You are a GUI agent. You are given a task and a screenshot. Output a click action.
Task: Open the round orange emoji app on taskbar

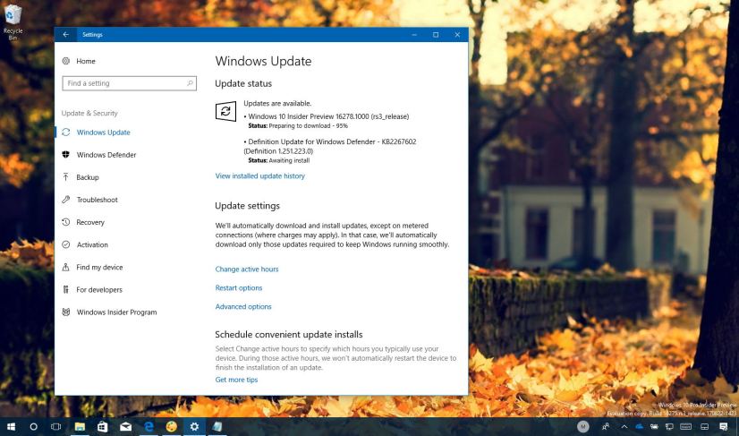click(172, 426)
